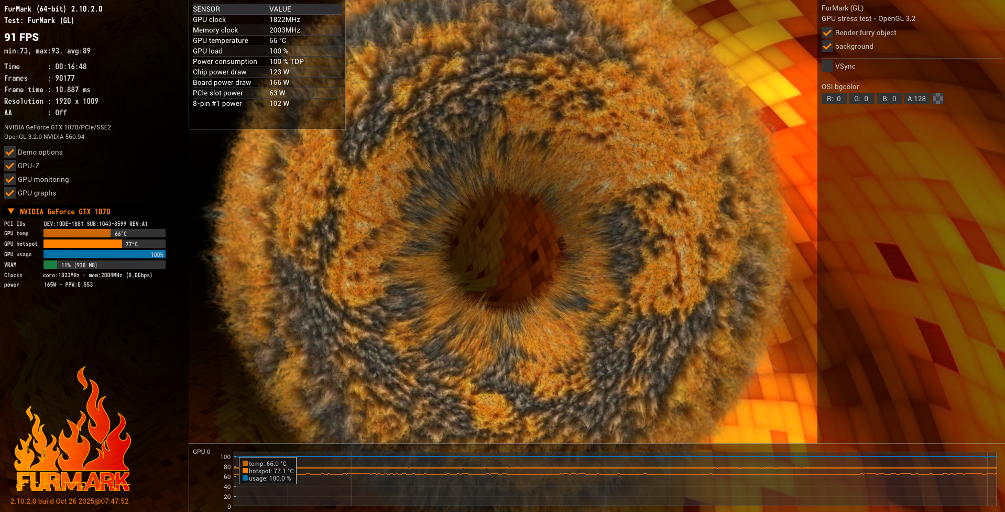
Task: Toggle the background rendering checkbox
Action: pos(827,46)
